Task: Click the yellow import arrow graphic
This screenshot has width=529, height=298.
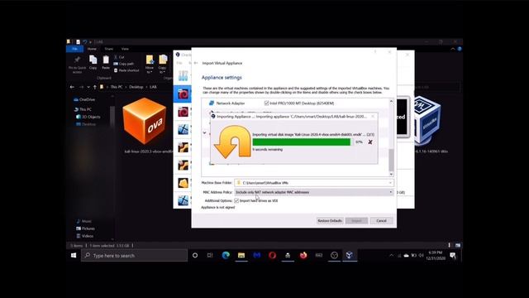Action: click(x=232, y=142)
